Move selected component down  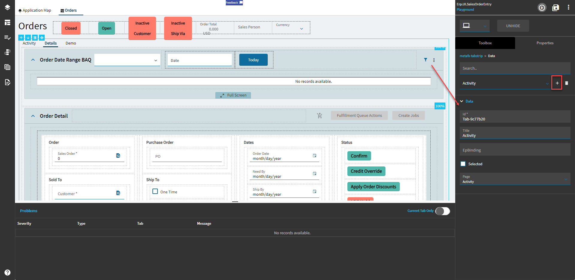coord(28,38)
